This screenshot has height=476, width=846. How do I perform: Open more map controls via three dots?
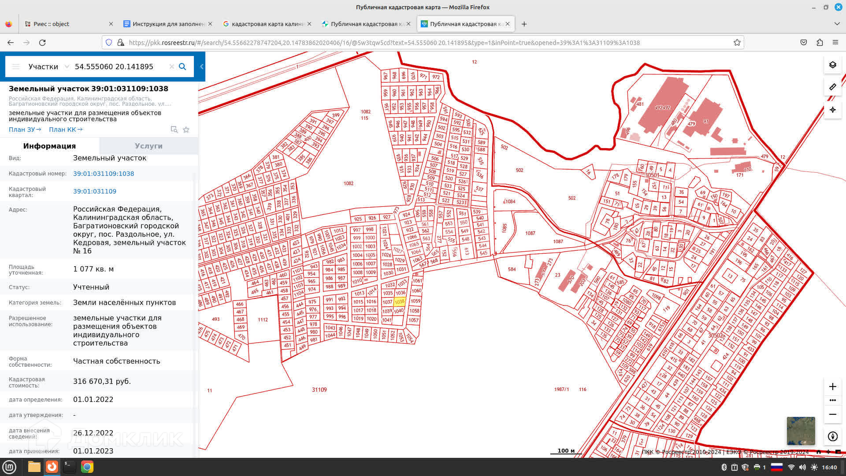click(x=832, y=400)
